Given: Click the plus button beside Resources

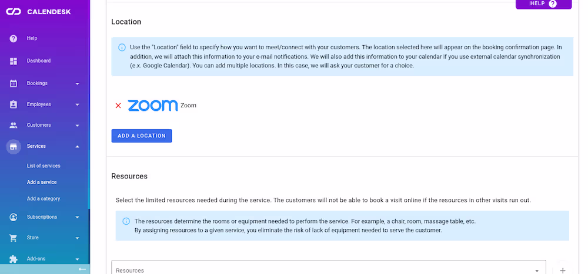Looking at the screenshot, I should (563, 270).
